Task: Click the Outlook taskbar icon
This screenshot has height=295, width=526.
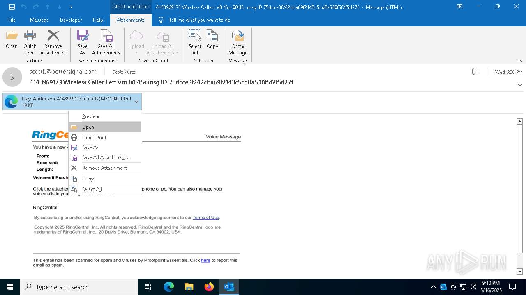Action: 229,287
